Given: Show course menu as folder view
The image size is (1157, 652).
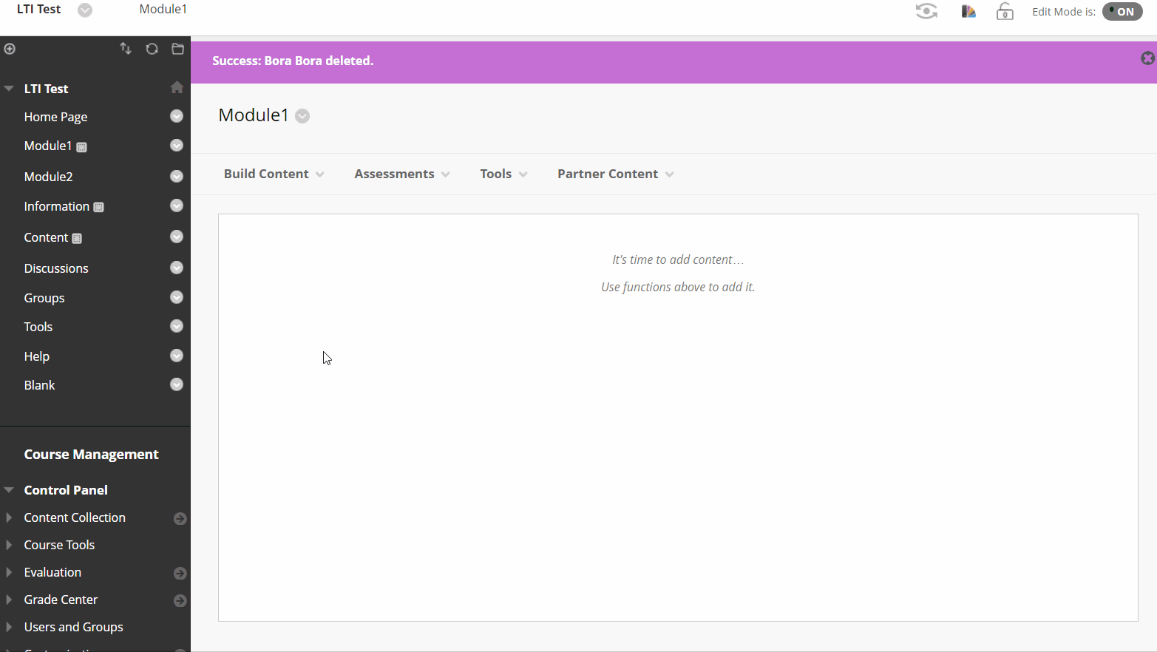Looking at the screenshot, I should click(x=177, y=49).
